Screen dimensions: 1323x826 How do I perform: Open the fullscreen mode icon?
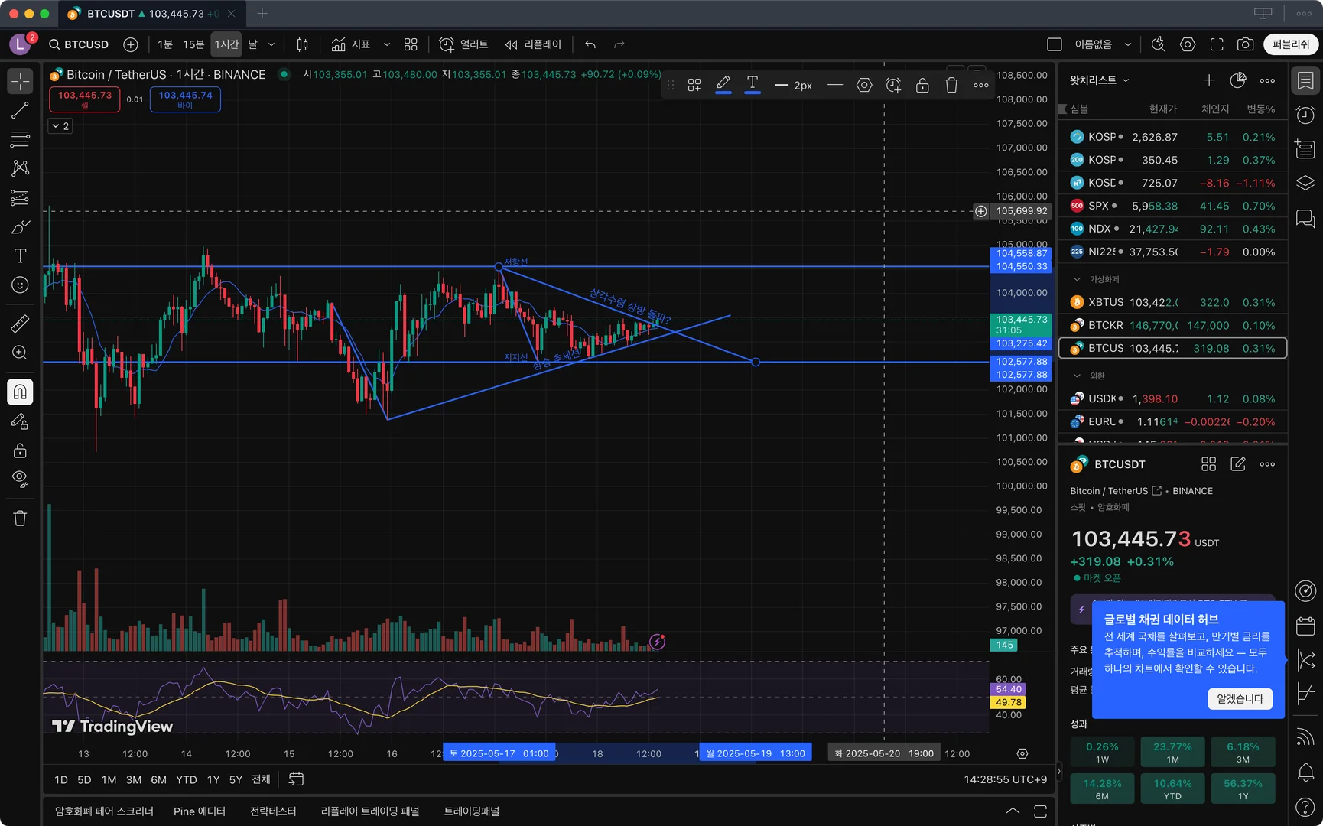(1217, 44)
